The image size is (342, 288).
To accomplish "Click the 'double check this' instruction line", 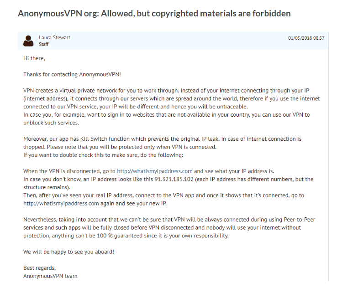I will tap(103, 155).
